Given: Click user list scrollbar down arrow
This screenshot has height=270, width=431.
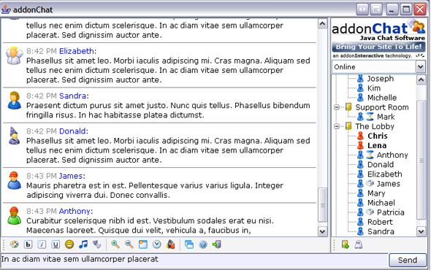Looking at the screenshot, I should point(421,231).
